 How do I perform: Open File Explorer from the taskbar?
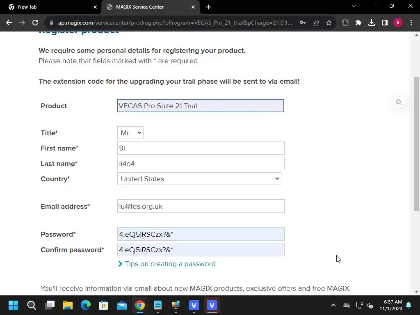[x=68, y=305]
